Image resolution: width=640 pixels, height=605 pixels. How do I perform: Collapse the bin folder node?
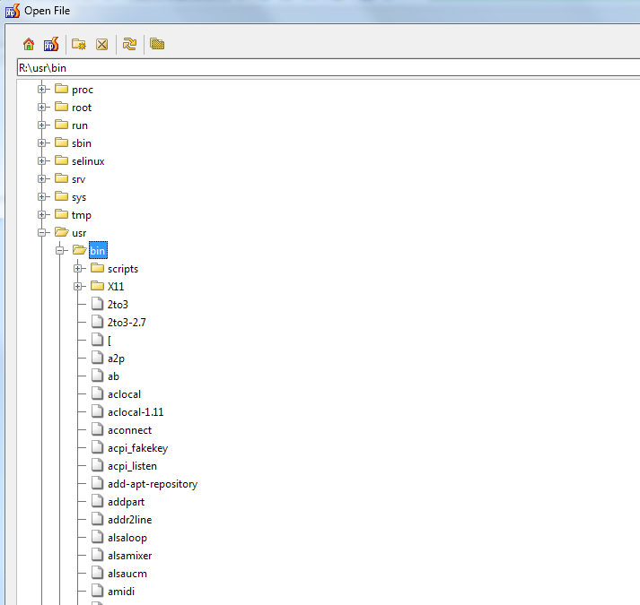click(60, 251)
